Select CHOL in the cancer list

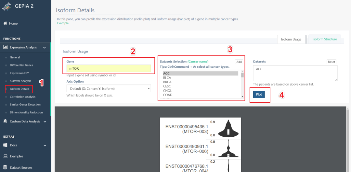click(x=201, y=91)
